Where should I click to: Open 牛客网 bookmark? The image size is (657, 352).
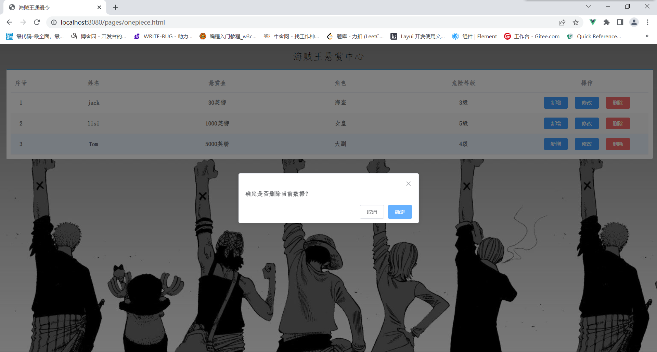(x=291, y=36)
